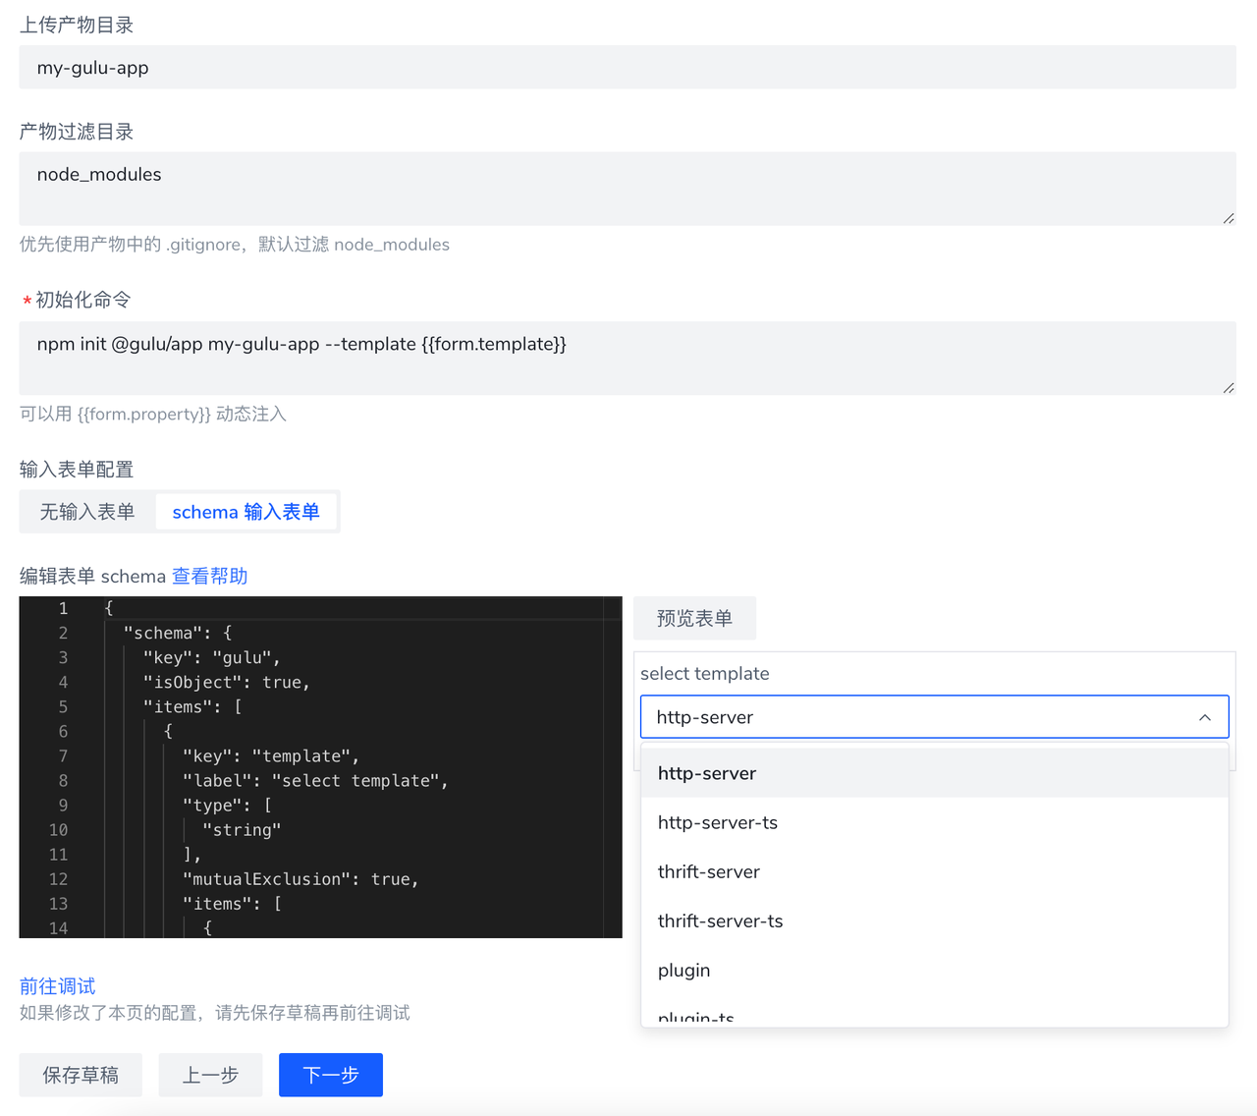Viewport: 1257px width, 1116px height.
Task: Click line number 13 in the editor gutter
Action: click(58, 903)
